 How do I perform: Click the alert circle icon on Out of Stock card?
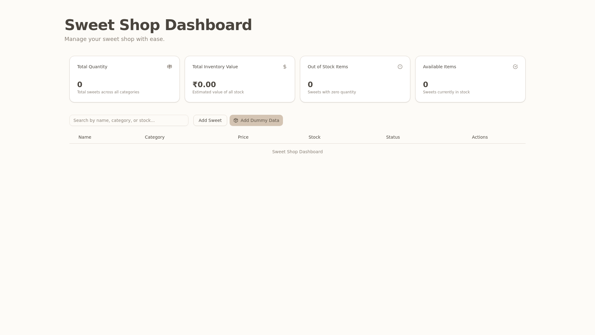click(x=400, y=67)
